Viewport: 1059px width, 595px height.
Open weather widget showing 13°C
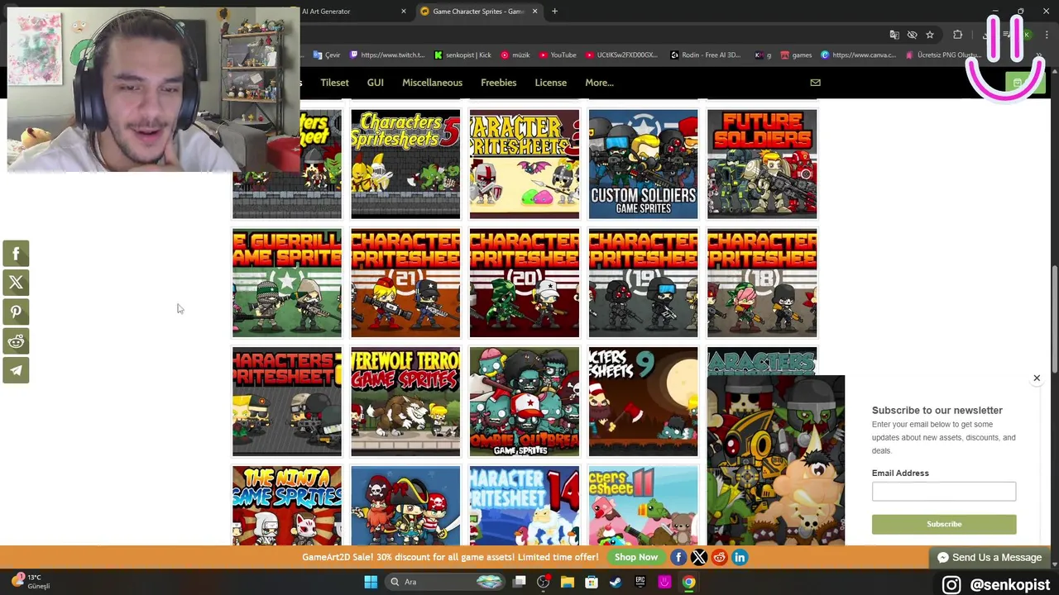[31, 582]
